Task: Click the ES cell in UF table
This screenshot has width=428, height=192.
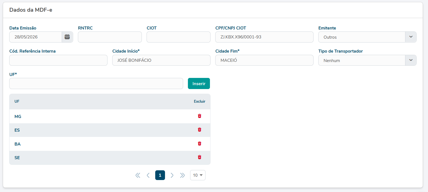Action: [x=17, y=130]
